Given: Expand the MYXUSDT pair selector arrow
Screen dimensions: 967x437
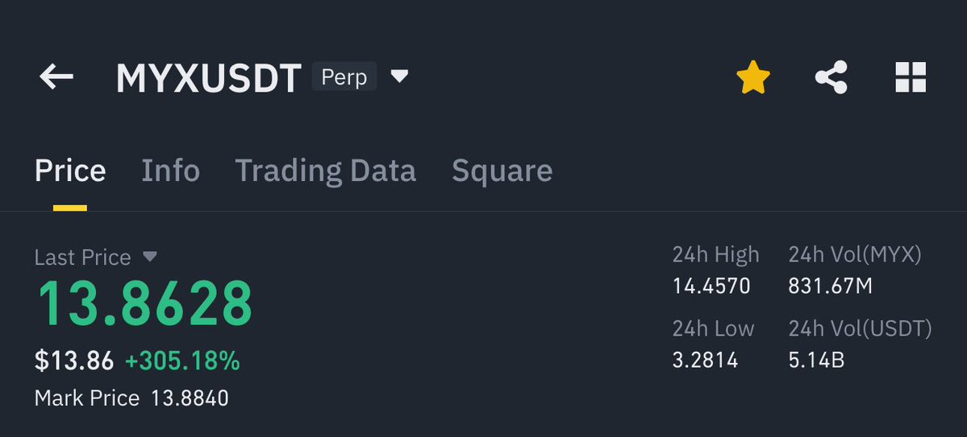Looking at the screenshot, I should [400, 76].
